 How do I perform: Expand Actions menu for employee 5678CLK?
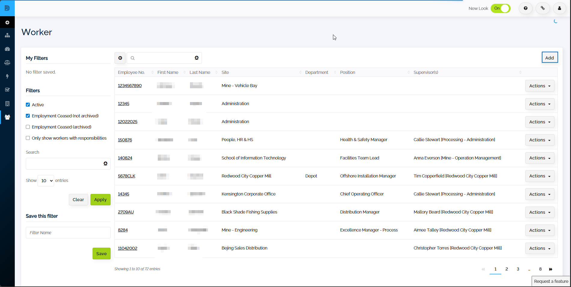[540, 176]
